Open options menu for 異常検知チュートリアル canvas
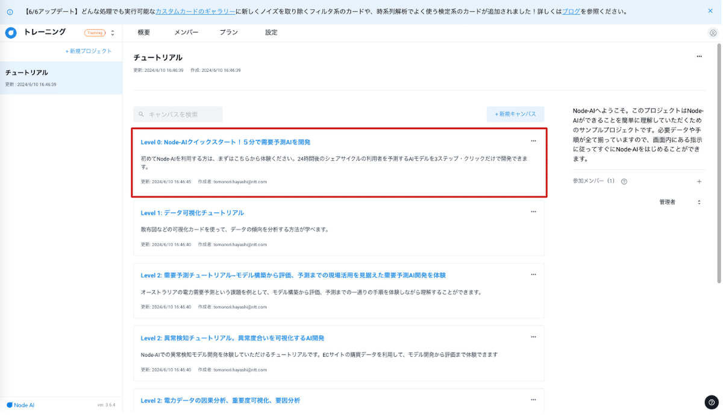The height and width of the screenshot is (416, 723). click(x=533, y=337)
